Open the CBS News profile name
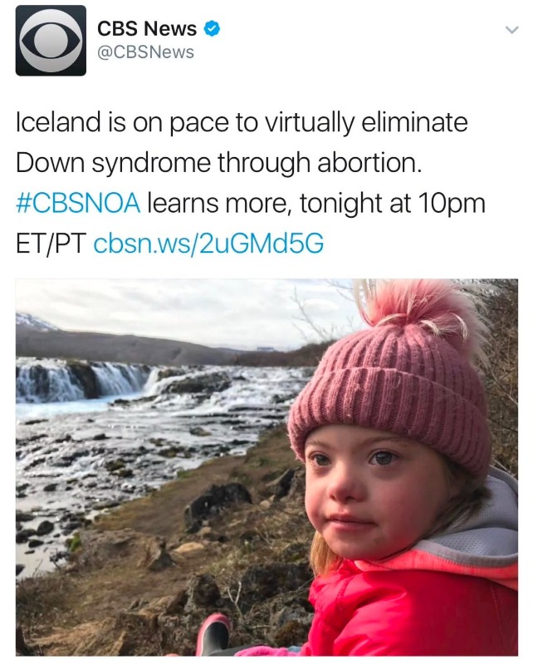The width and height of the screenshot is (533, 665). (149, 28)
